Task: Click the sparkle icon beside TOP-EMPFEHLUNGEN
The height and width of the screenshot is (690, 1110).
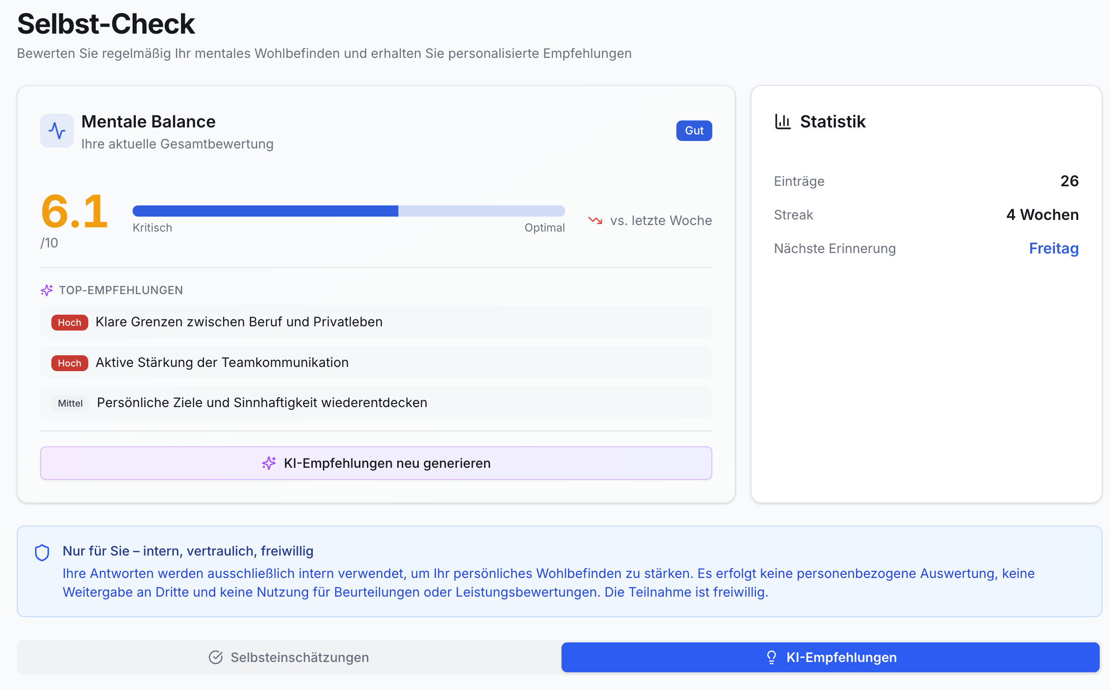Action: click(47, 290)
